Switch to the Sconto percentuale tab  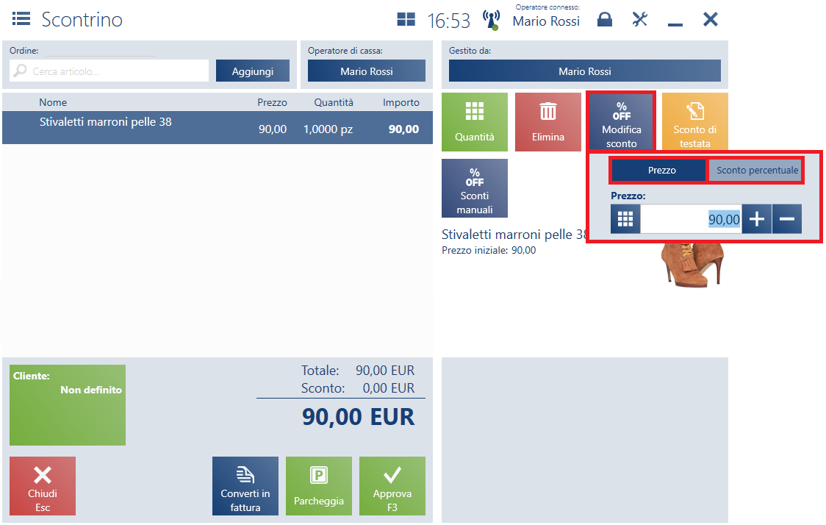(x=755, y=171)
